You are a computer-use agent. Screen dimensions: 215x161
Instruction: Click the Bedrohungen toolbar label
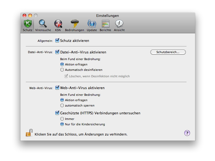(x=74, y=30)
